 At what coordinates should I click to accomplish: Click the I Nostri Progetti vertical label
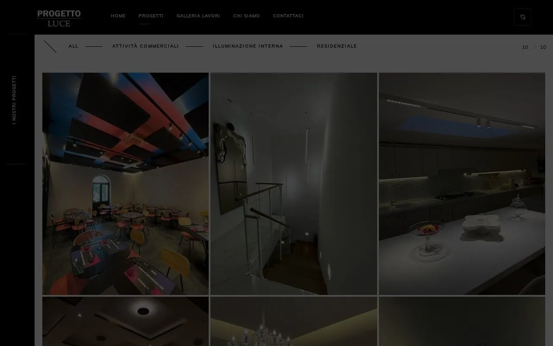click(14, 100)
